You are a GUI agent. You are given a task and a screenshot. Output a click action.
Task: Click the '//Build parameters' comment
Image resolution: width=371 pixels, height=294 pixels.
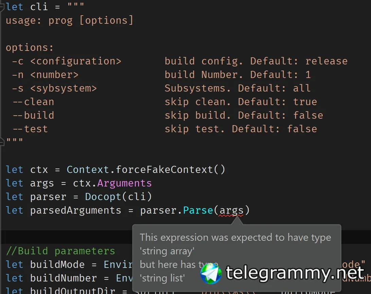[60, 251]
